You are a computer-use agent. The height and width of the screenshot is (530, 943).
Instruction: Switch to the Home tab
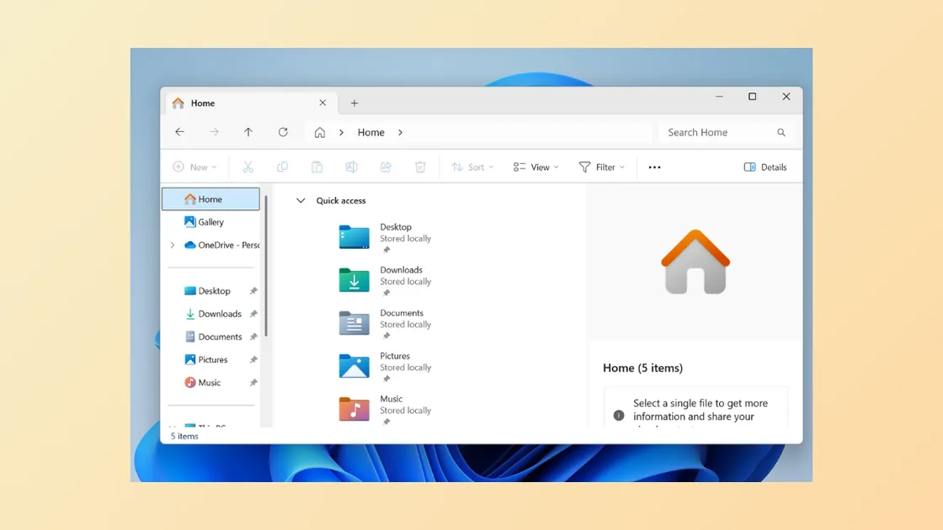click(x=202, y=103)
